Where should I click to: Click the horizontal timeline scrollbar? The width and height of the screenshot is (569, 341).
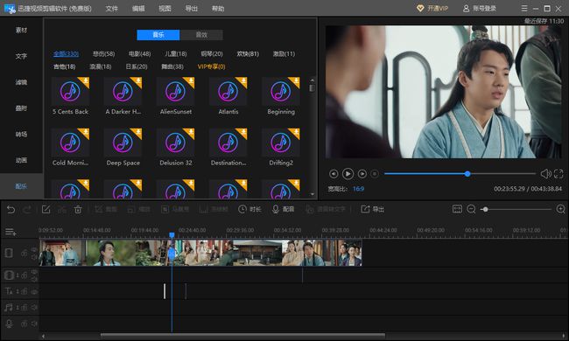tap(242, 336)
